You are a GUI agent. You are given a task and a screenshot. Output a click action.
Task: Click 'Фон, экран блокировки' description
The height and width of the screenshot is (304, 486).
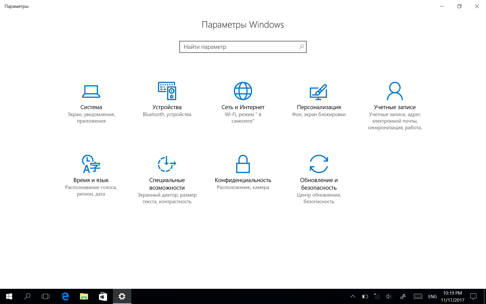[x=319, y=114]
